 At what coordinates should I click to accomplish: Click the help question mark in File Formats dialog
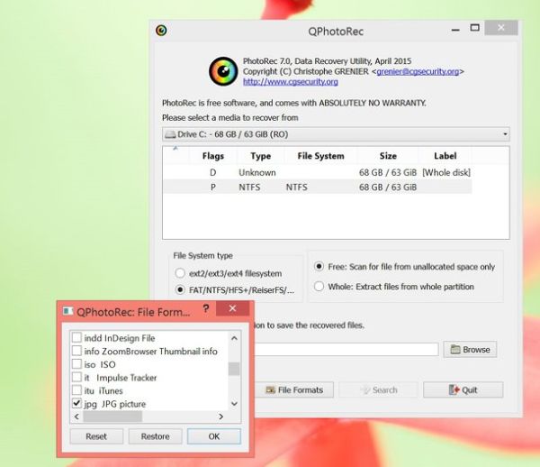click(206, 308)
